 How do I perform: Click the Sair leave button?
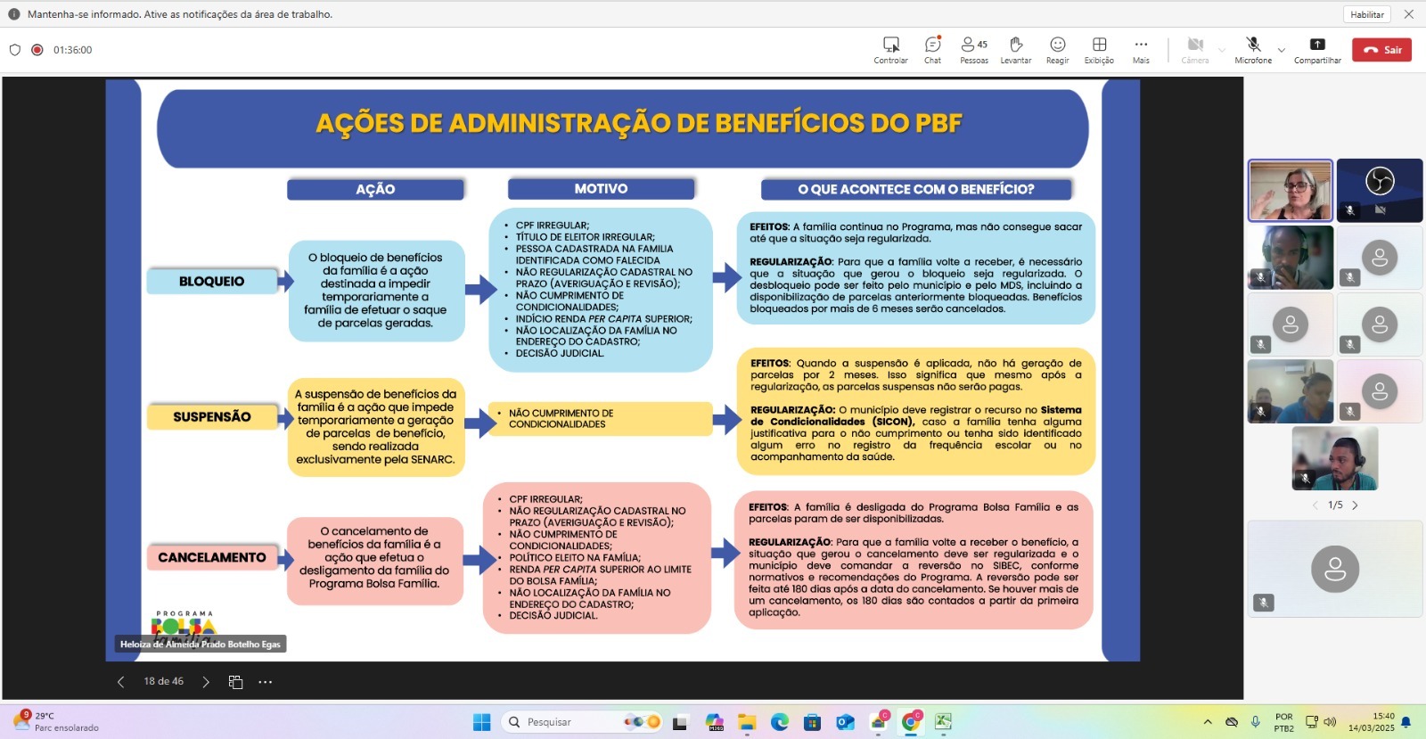1381,50
